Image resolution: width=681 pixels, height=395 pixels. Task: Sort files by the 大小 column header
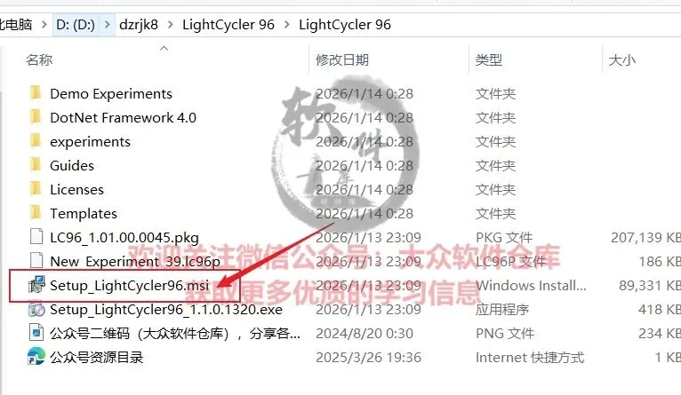622,59
